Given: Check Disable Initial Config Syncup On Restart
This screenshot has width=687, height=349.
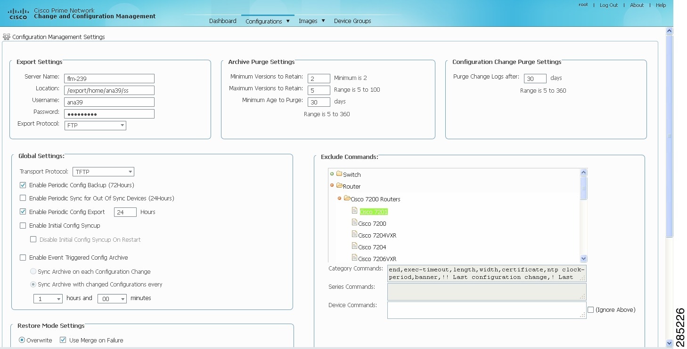Looking at the screenshot, I should coord(33,239).
